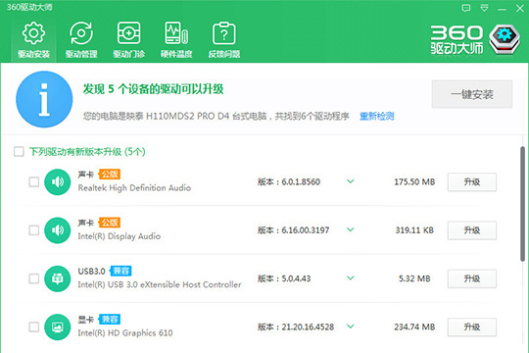This screenshot has width=529, height=353.
Task: Open the feedback chat icon in title bar
Action: [466, 8]
